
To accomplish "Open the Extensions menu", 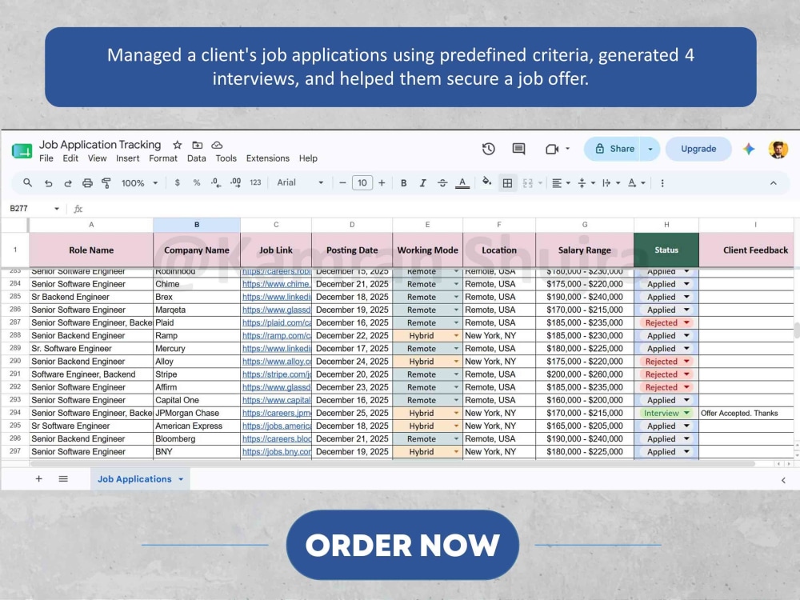I will tap(268, 158).
